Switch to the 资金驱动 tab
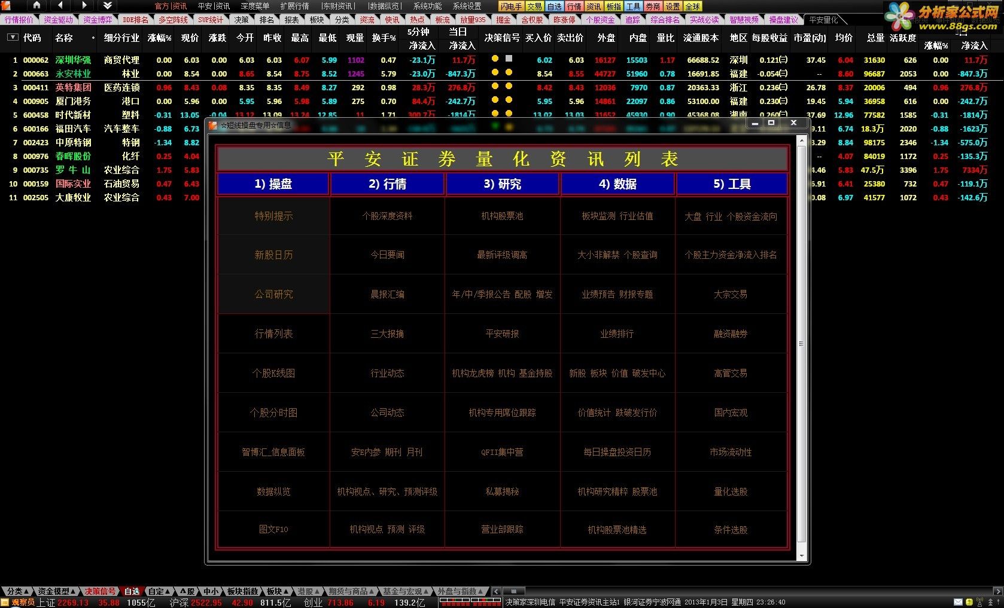Image resolution: width=1004 pixels, height=608 pixels. (x=58, y=20)
